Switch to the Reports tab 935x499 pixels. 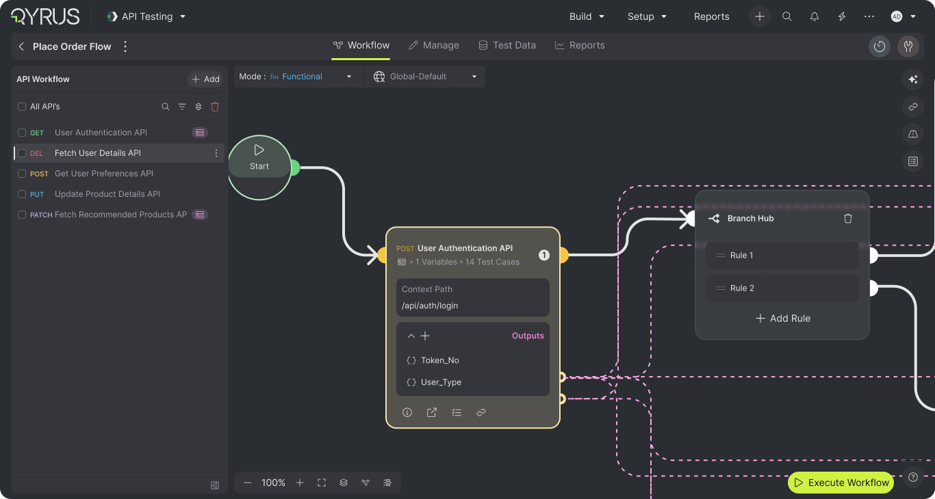pos(580,45)
